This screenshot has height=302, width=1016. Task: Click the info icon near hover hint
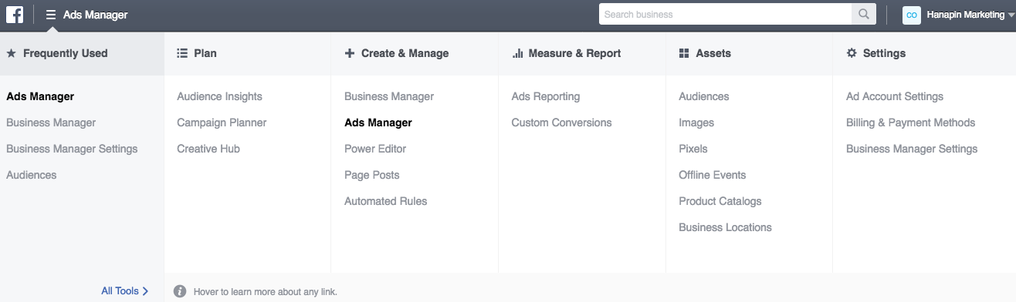point(180,291)
